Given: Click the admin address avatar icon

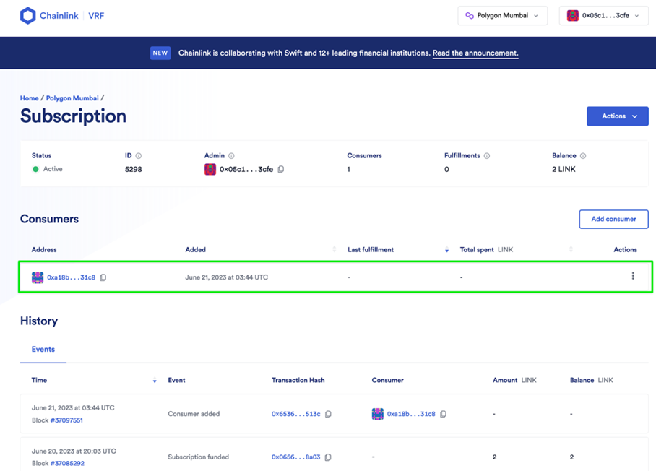Looking at the screenshot, I should coord(210,169).
